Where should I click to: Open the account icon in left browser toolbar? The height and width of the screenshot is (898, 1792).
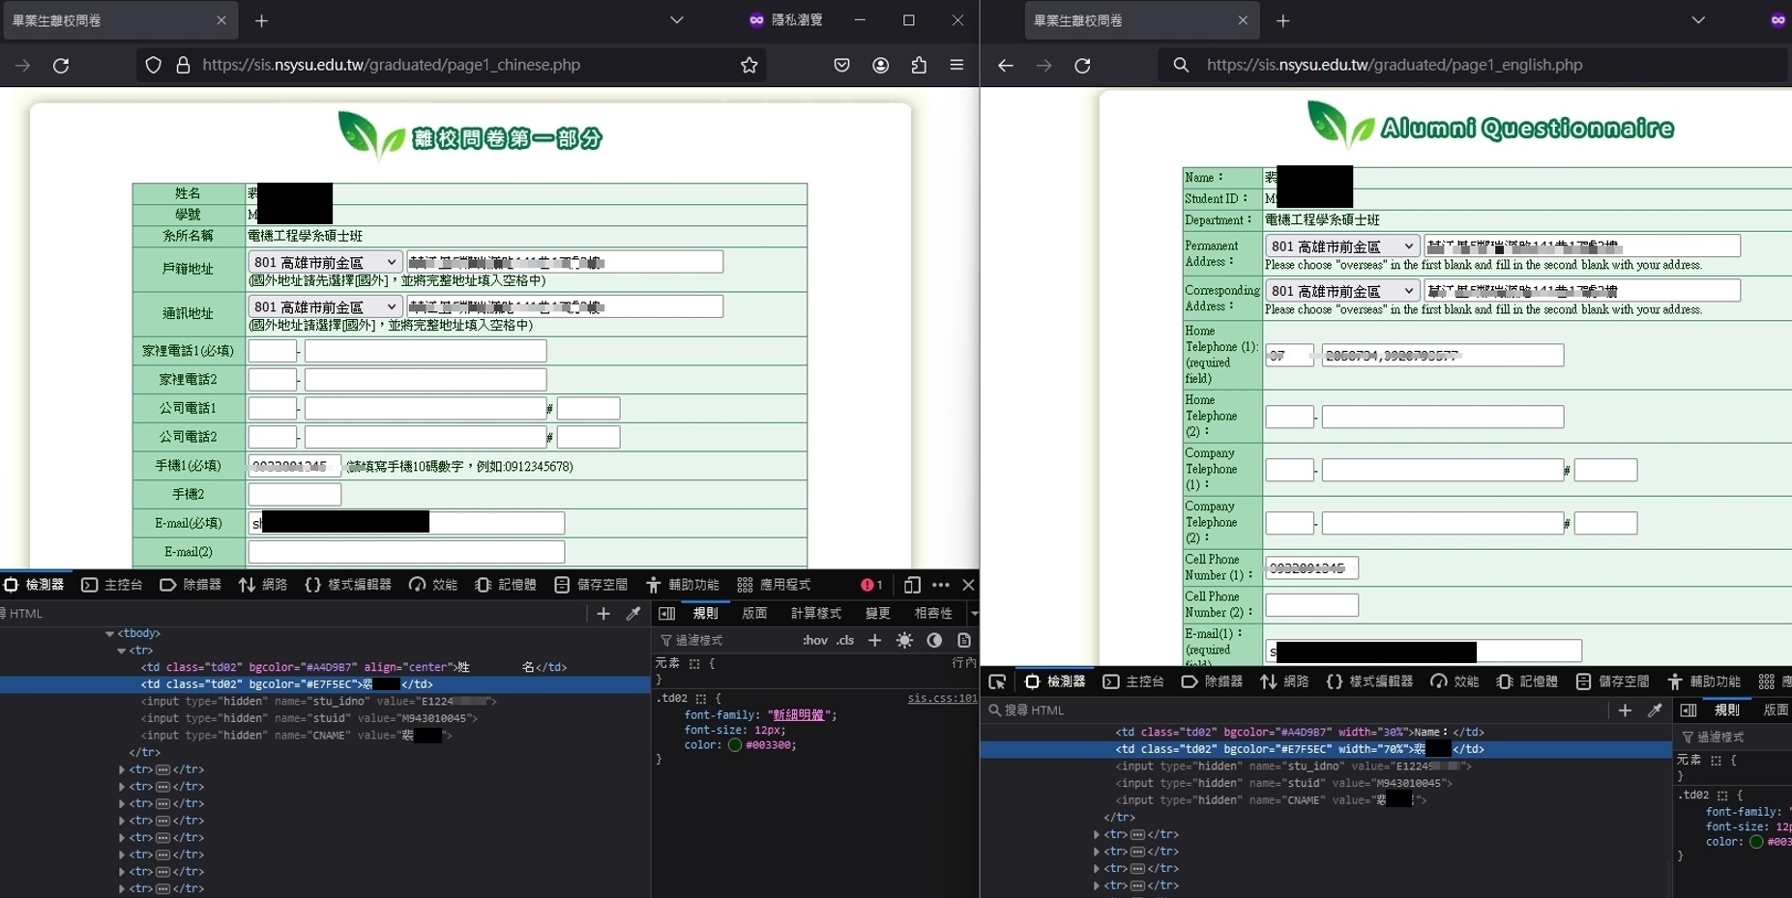[x=880, y=65]
